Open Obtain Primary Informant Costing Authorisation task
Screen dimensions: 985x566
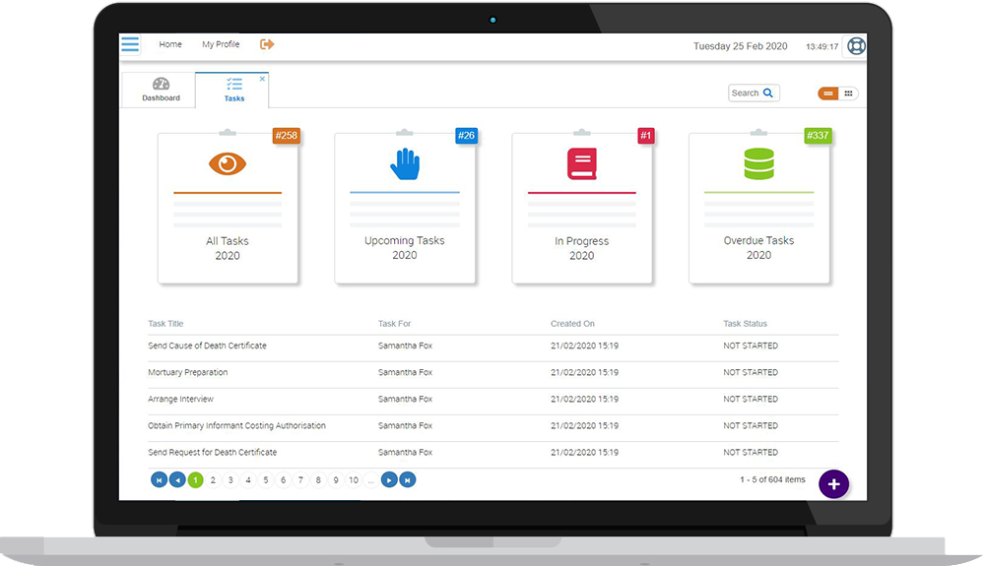(x=236, y=425)
